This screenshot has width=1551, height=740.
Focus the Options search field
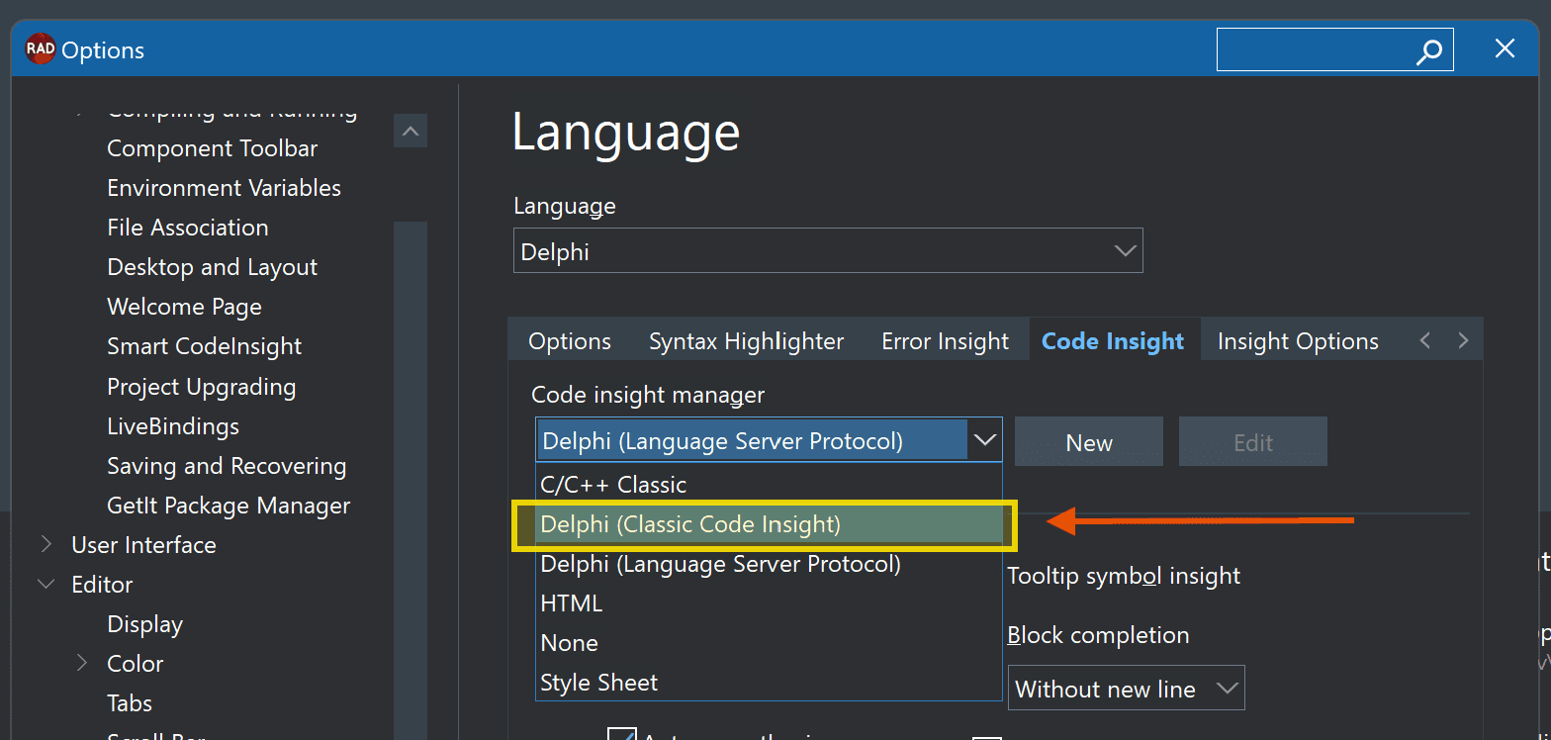tap(1334, 49)
